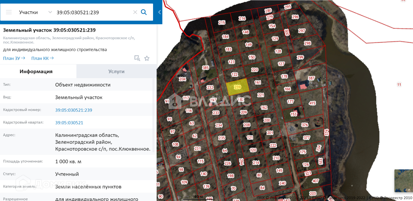The height and width of the screenshot is (201, 413).
Task: Click parcel label 407 on the map
Action: pos(315,181)
